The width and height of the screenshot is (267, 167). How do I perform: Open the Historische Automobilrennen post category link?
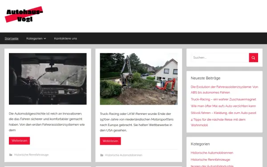[x=123, y=155]
